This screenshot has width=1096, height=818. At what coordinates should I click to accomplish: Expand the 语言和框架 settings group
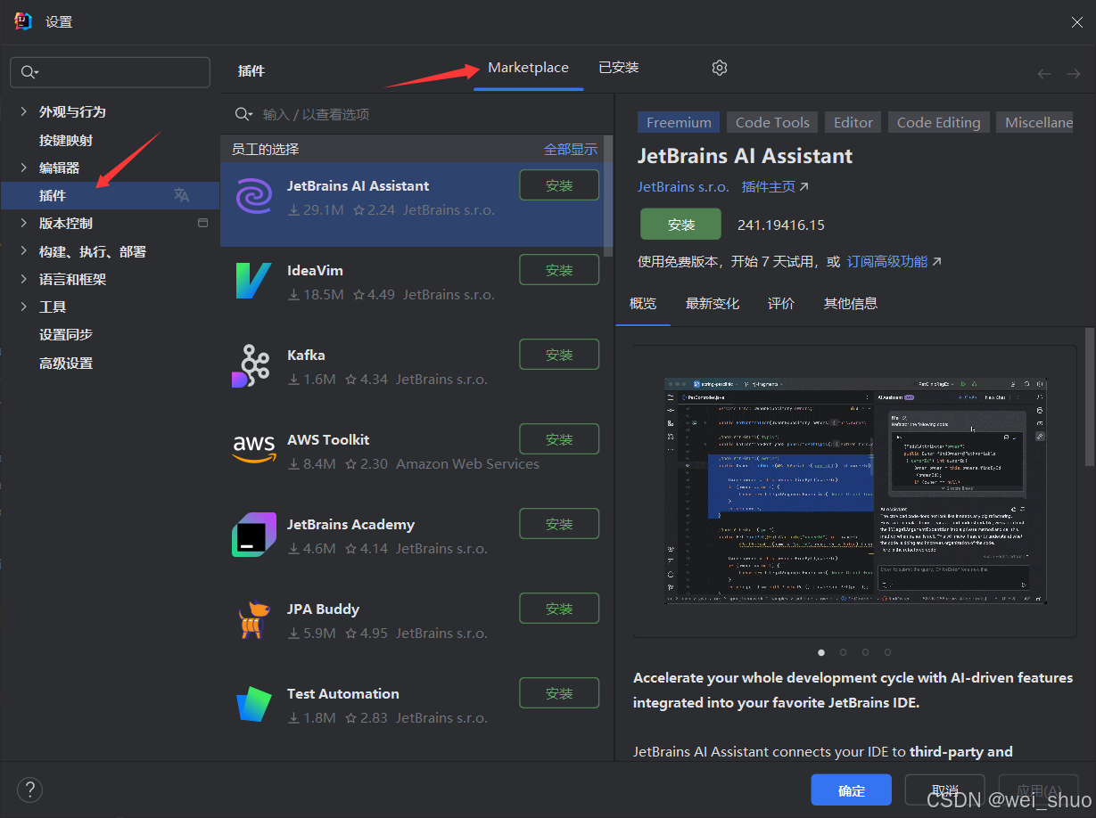[23, 279]
